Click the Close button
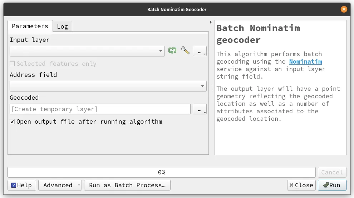This screenshot has width=354, height=198. [x=301, y=185]
